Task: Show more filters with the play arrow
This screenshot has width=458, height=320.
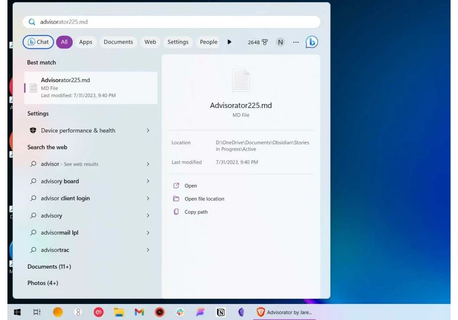Action: [x=230, y=42]
